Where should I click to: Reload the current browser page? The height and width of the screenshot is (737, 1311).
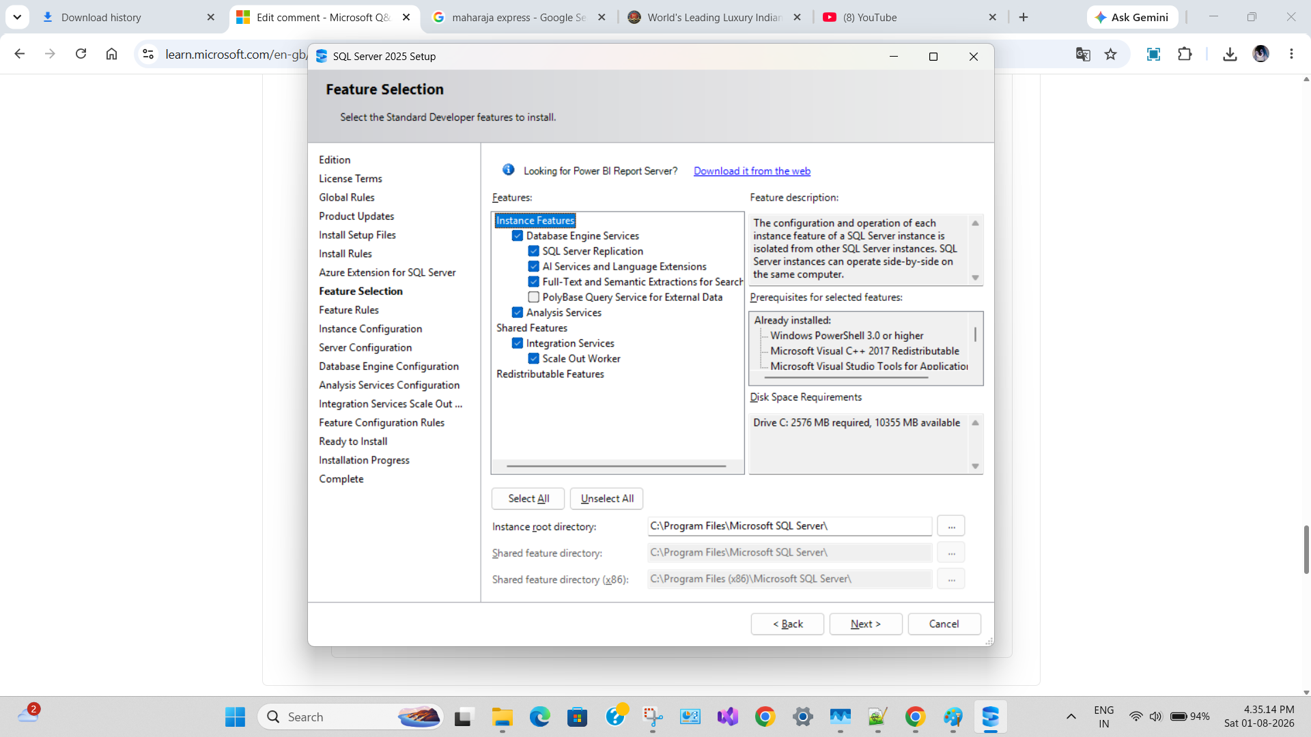[81, 54]
